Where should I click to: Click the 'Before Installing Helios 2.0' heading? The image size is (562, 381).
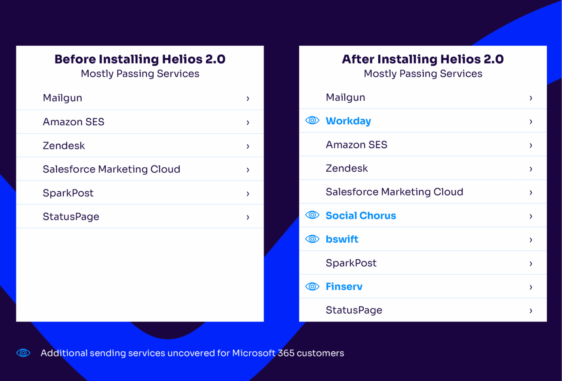click(140, 59)
